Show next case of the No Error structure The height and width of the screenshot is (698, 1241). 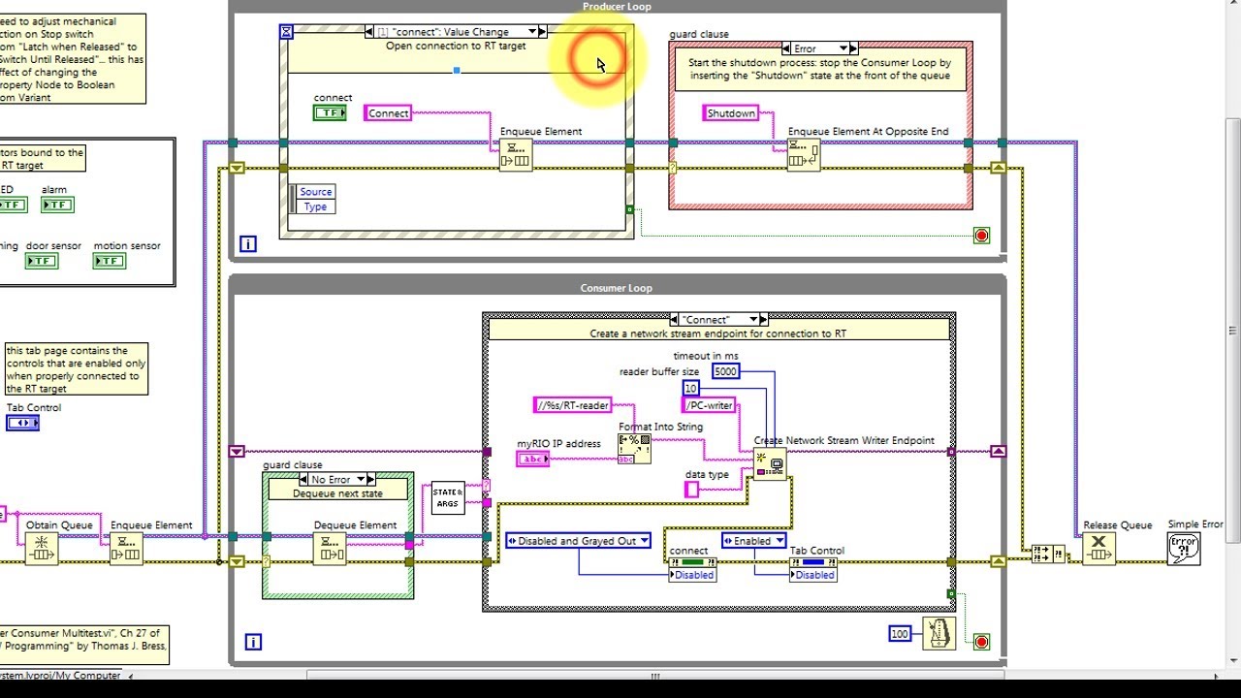tap(370, 479)
